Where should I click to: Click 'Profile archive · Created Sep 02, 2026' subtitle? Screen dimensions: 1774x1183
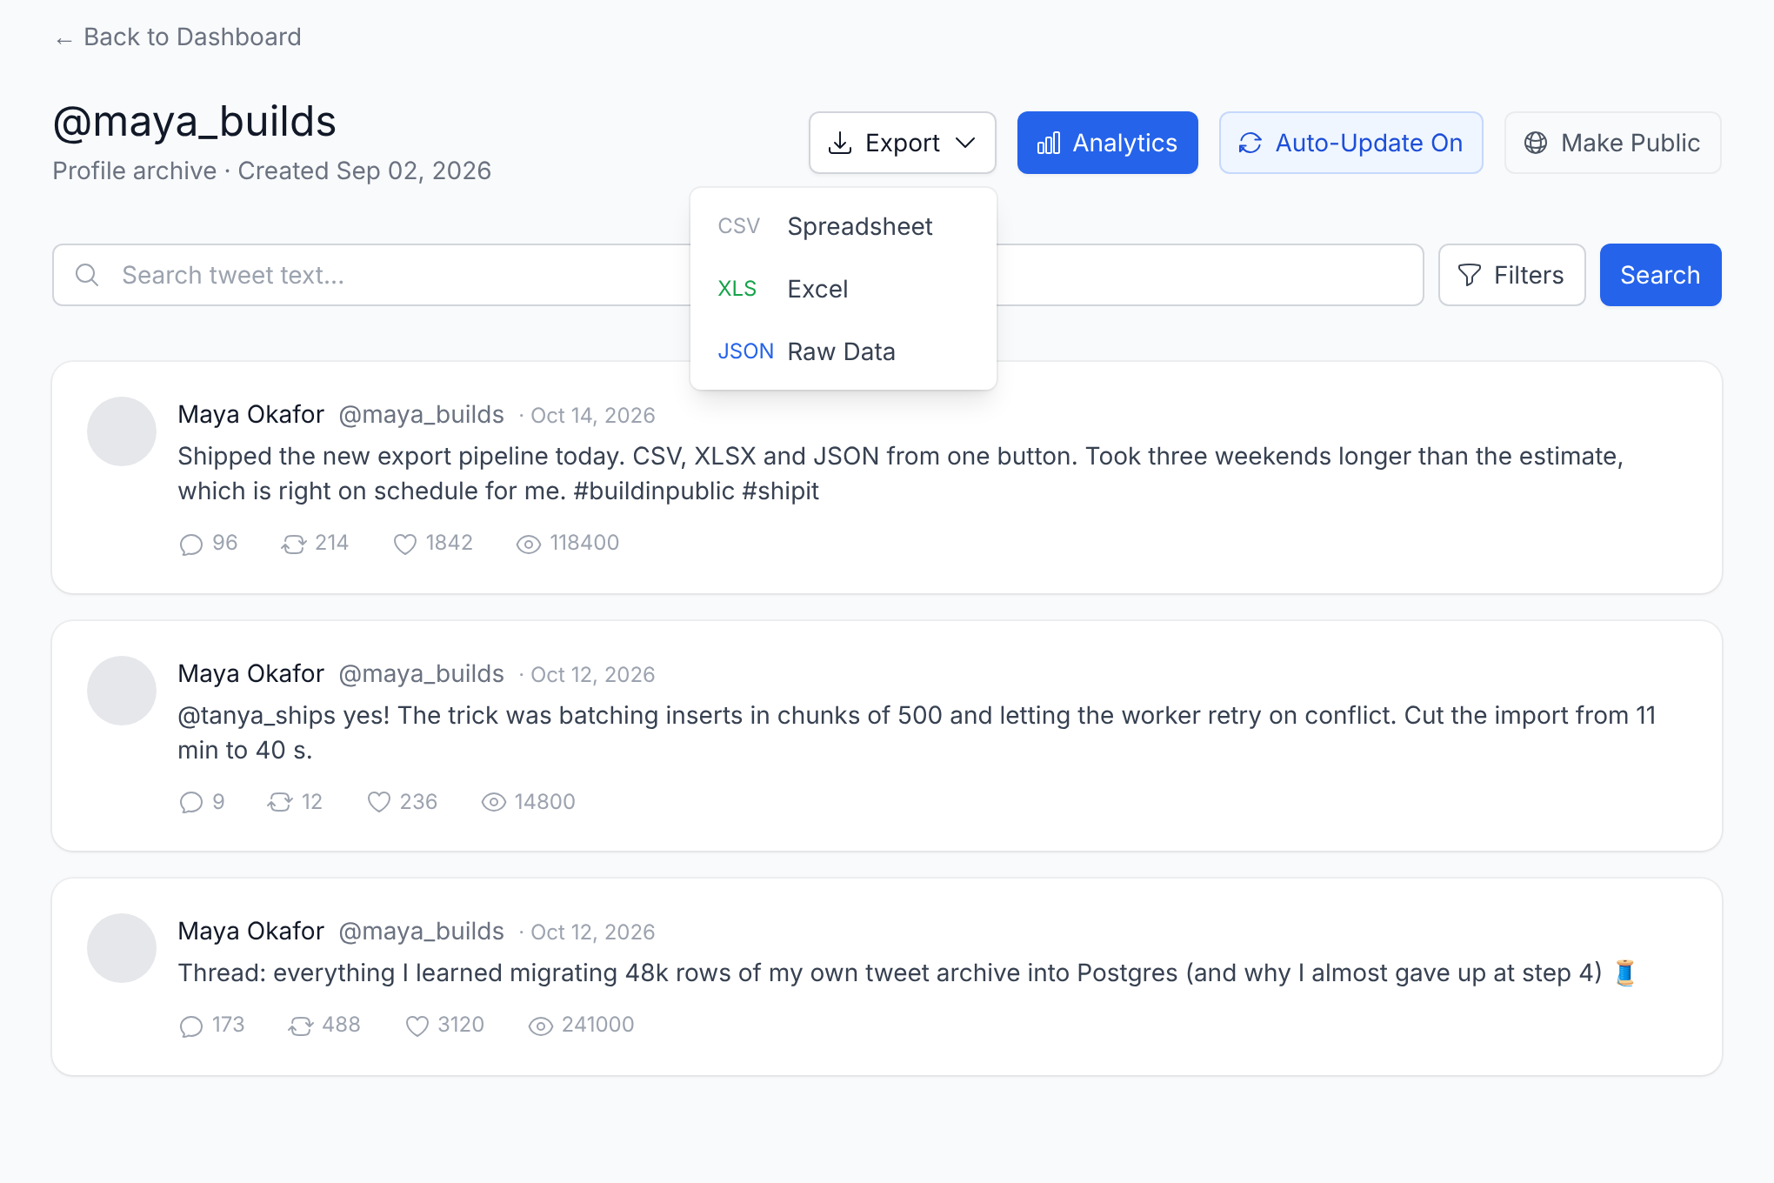pos(272,171)
